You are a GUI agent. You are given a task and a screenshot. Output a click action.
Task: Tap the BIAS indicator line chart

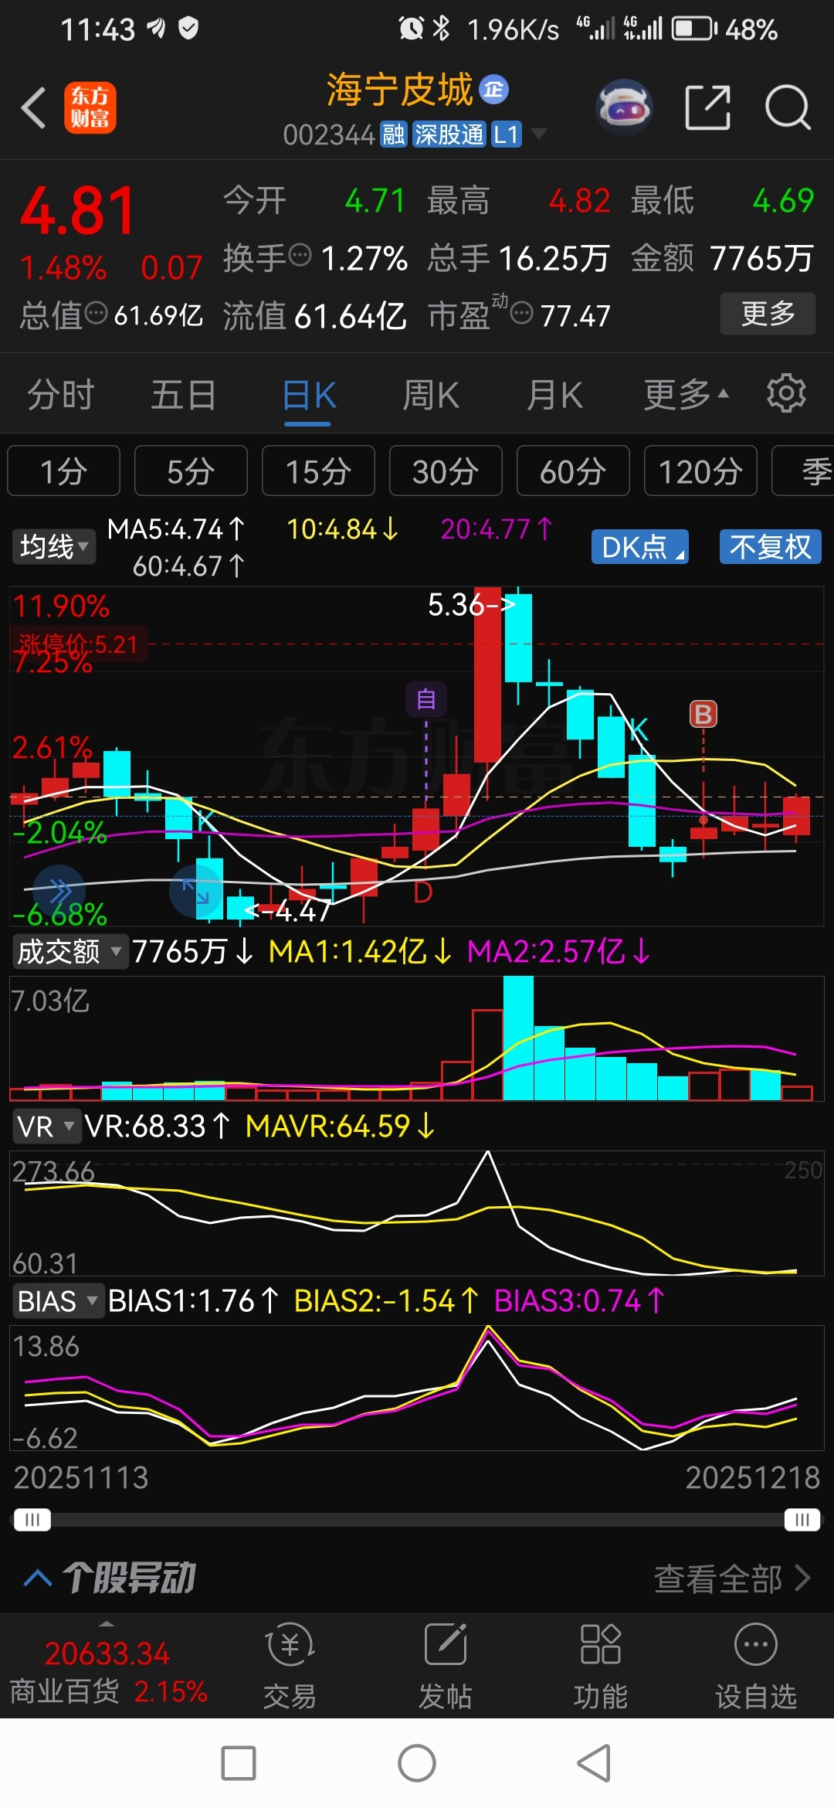click(x=417, y=1388)
